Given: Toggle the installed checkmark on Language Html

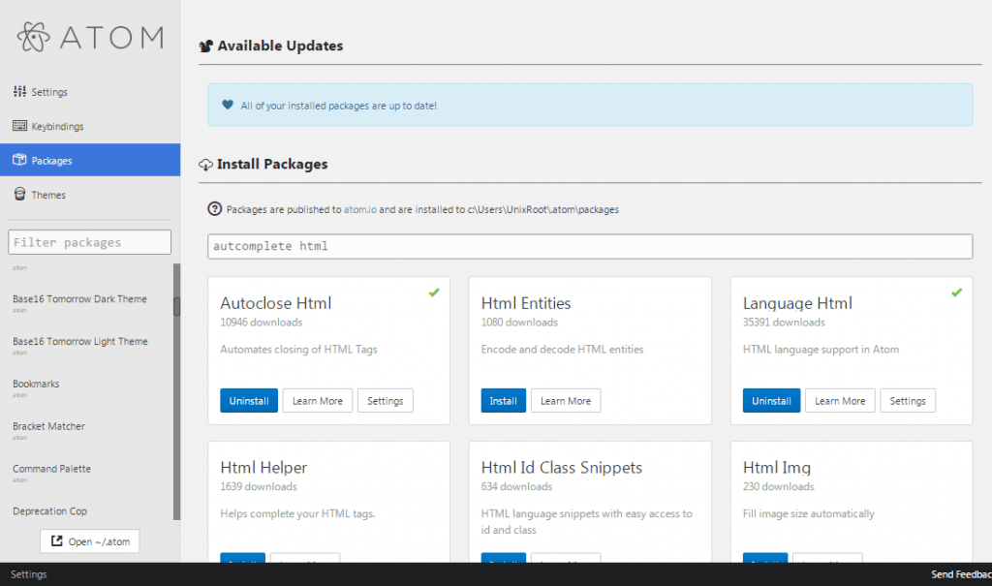Looking at the screenshot, I should coord(956,292).
